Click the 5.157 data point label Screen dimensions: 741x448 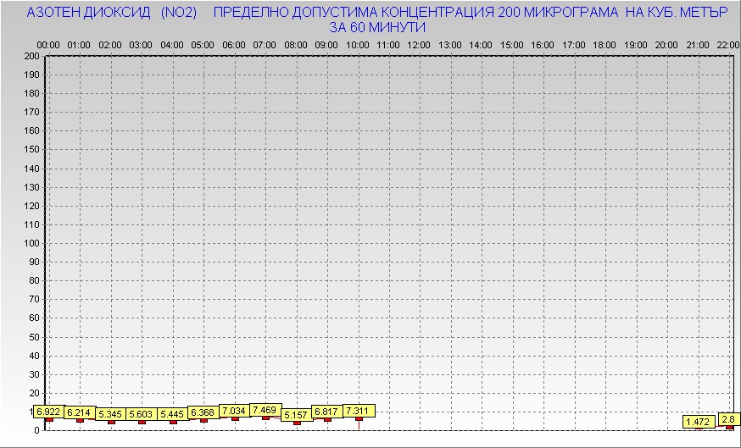296,415
